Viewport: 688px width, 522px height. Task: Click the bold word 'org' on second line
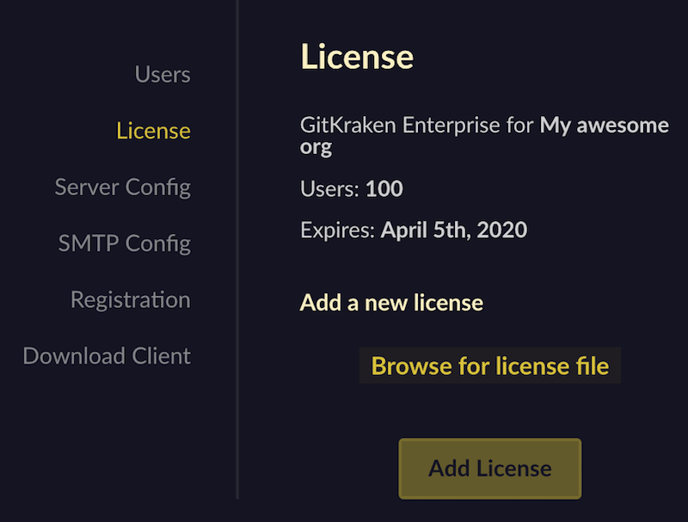click(x=316, y=147)
